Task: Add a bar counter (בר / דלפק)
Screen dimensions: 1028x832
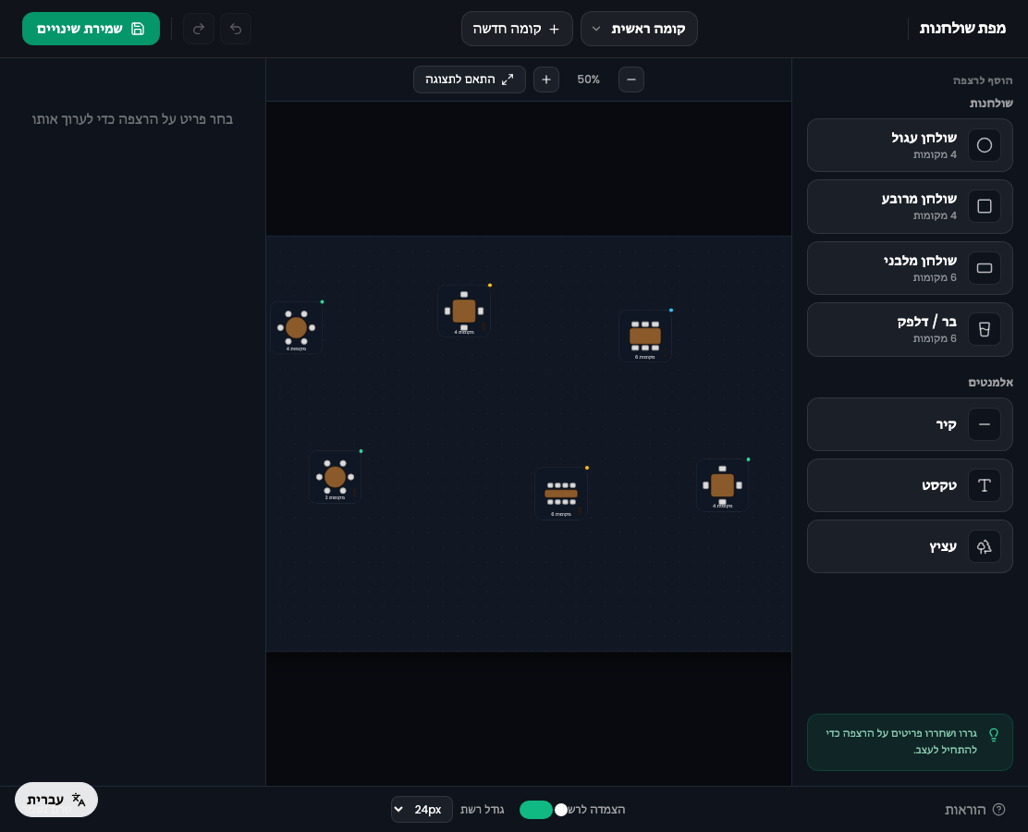Action: (910, 329)
